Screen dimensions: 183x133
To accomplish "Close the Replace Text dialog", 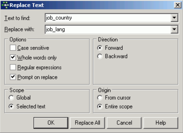I will coord(178,5).
